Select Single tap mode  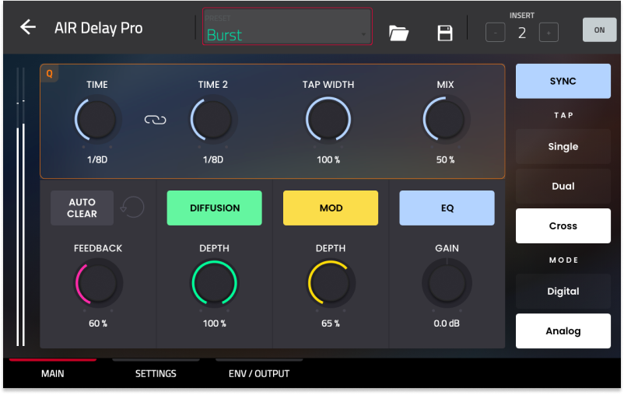[563, 146]
